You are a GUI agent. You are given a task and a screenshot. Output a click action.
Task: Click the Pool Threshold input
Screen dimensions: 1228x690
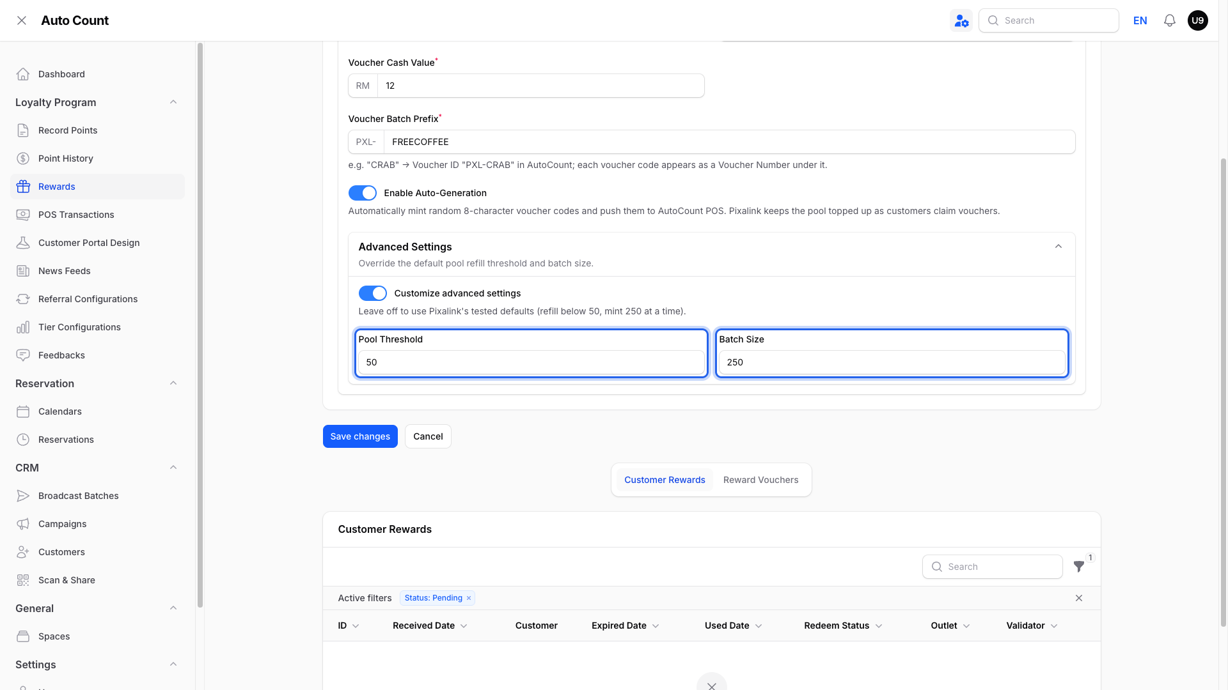[x=531, y=362]
